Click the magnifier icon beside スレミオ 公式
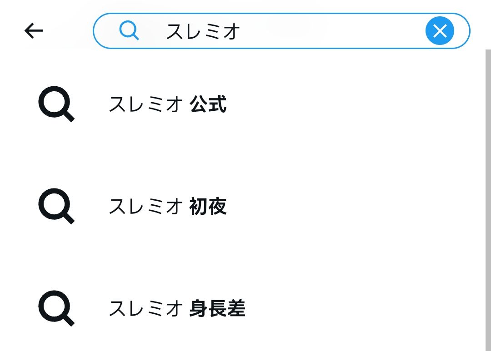The image size is (491, 351). [55, 105]
